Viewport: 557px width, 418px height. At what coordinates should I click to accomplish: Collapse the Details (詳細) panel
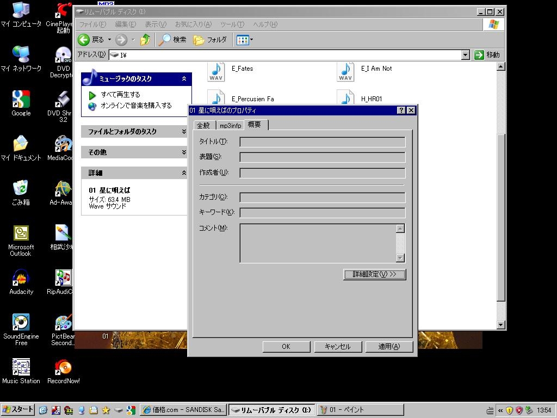point(184,173)
